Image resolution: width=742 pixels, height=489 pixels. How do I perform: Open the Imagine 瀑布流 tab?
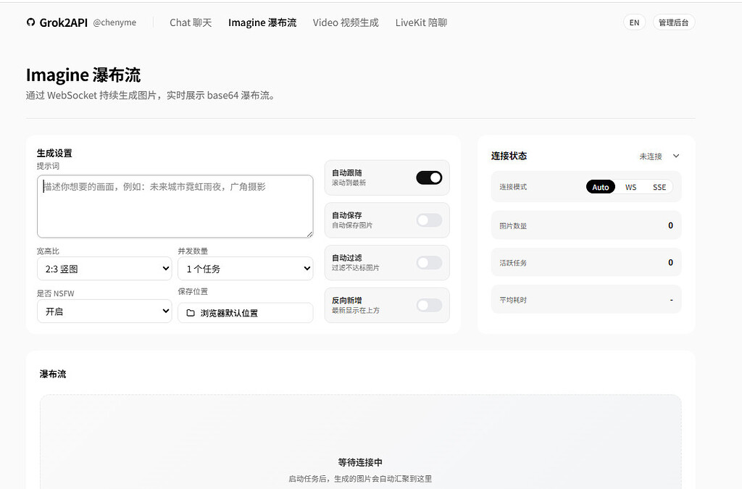coord(262,22)
